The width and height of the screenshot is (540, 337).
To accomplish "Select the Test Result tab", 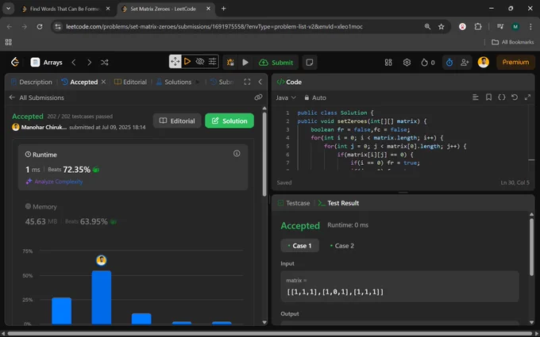I will pyautogui.click(x=338, y=203).
